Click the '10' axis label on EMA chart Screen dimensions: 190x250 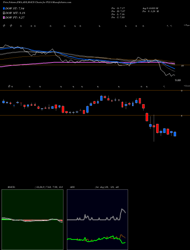coord(182,66)
